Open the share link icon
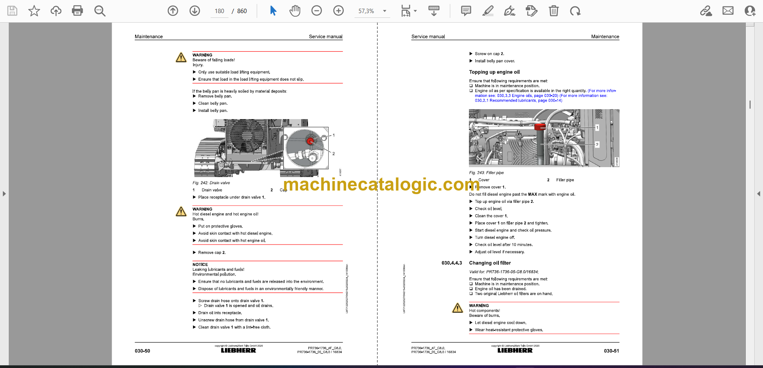Viewport: 763px width, 368px height. (x=706, y=11)
